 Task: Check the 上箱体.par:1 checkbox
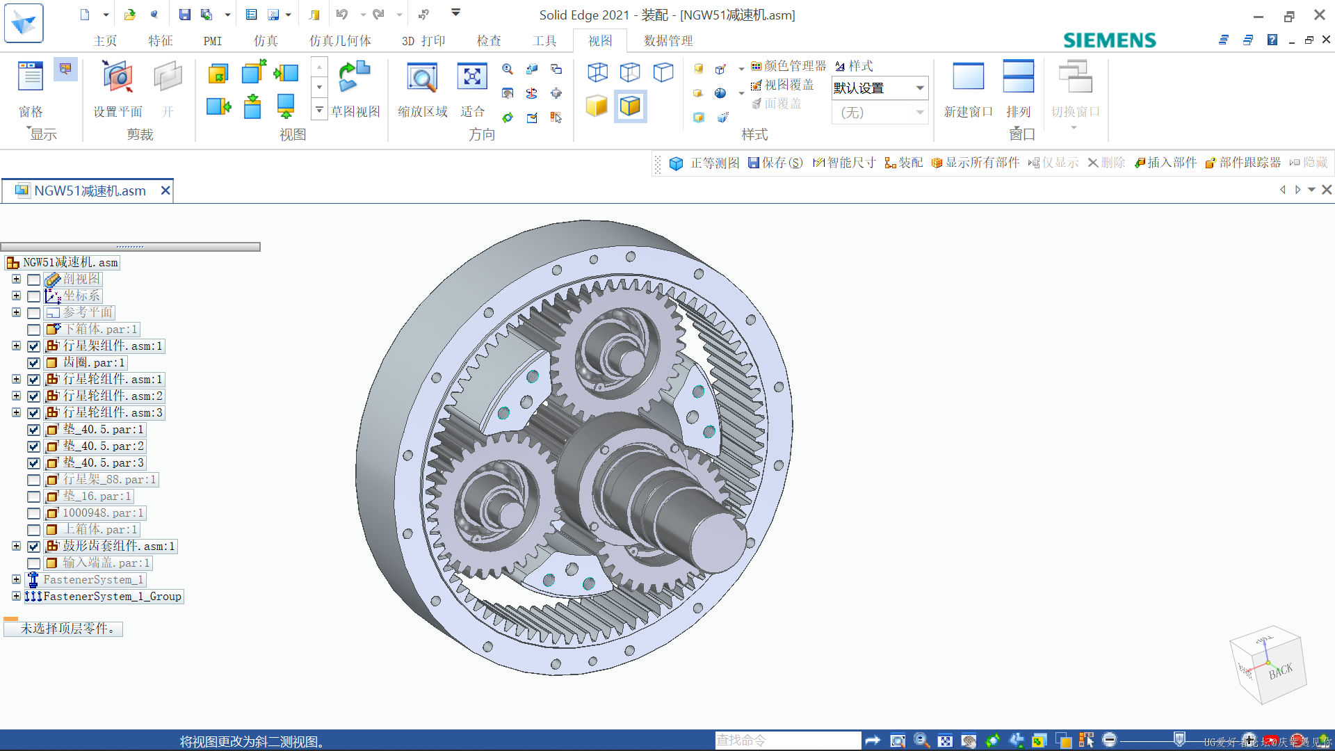coord(33,530)
